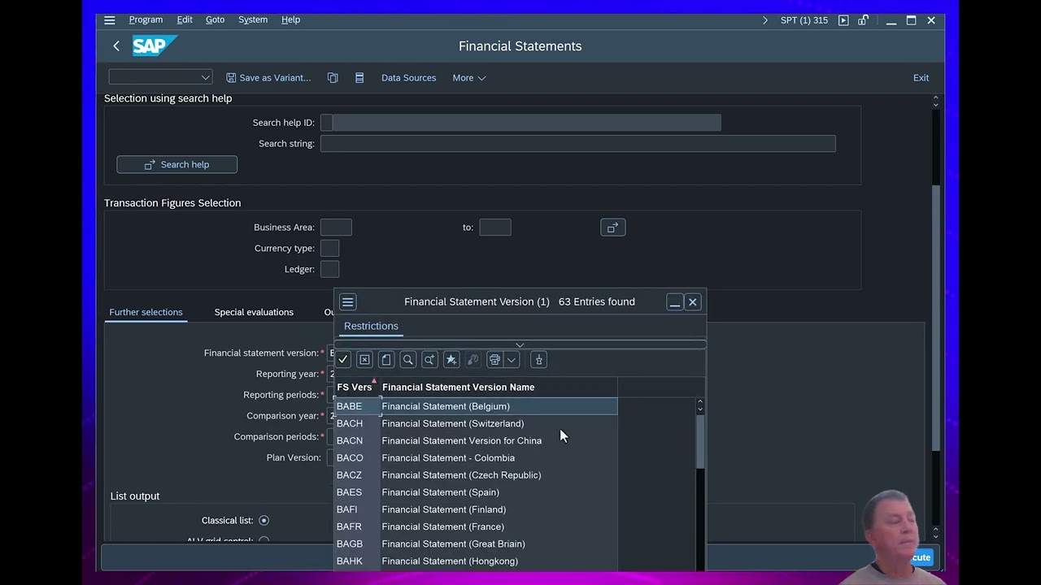Click the new selection page icon in popup
The height and width of the screenshot is (585, 1041).
click(386, 360)
